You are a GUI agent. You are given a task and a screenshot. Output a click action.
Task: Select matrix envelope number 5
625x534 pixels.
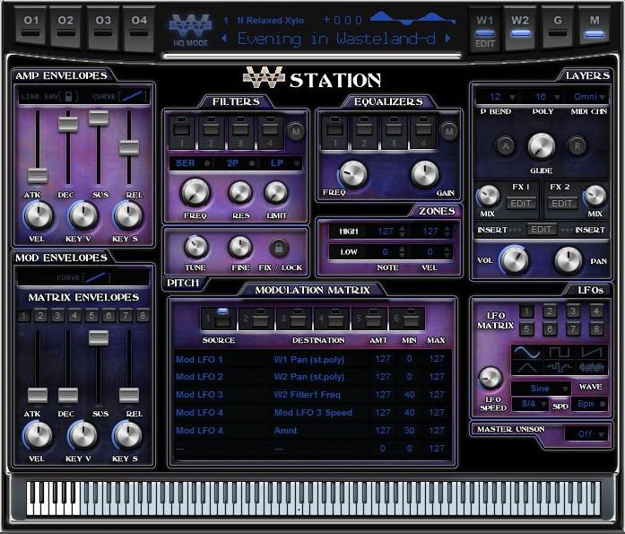(91, 316)
